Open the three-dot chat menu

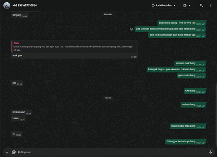211,6
